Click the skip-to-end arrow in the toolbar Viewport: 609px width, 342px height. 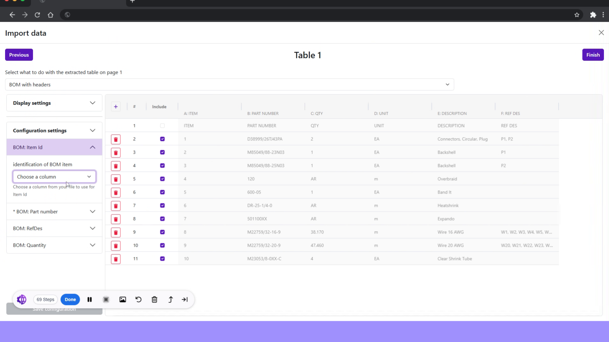tap(185, 299)
